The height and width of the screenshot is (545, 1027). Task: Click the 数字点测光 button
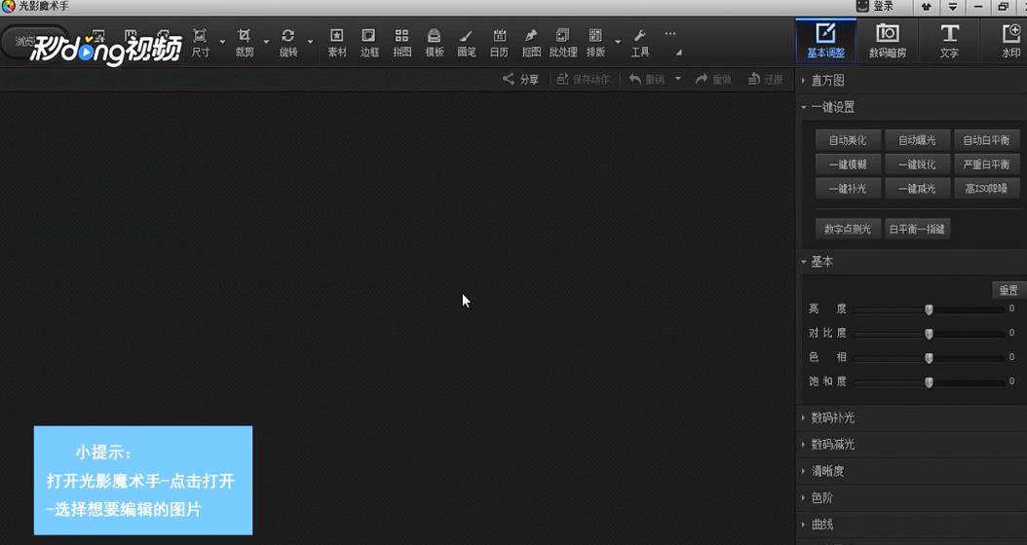tap(848, 229)
